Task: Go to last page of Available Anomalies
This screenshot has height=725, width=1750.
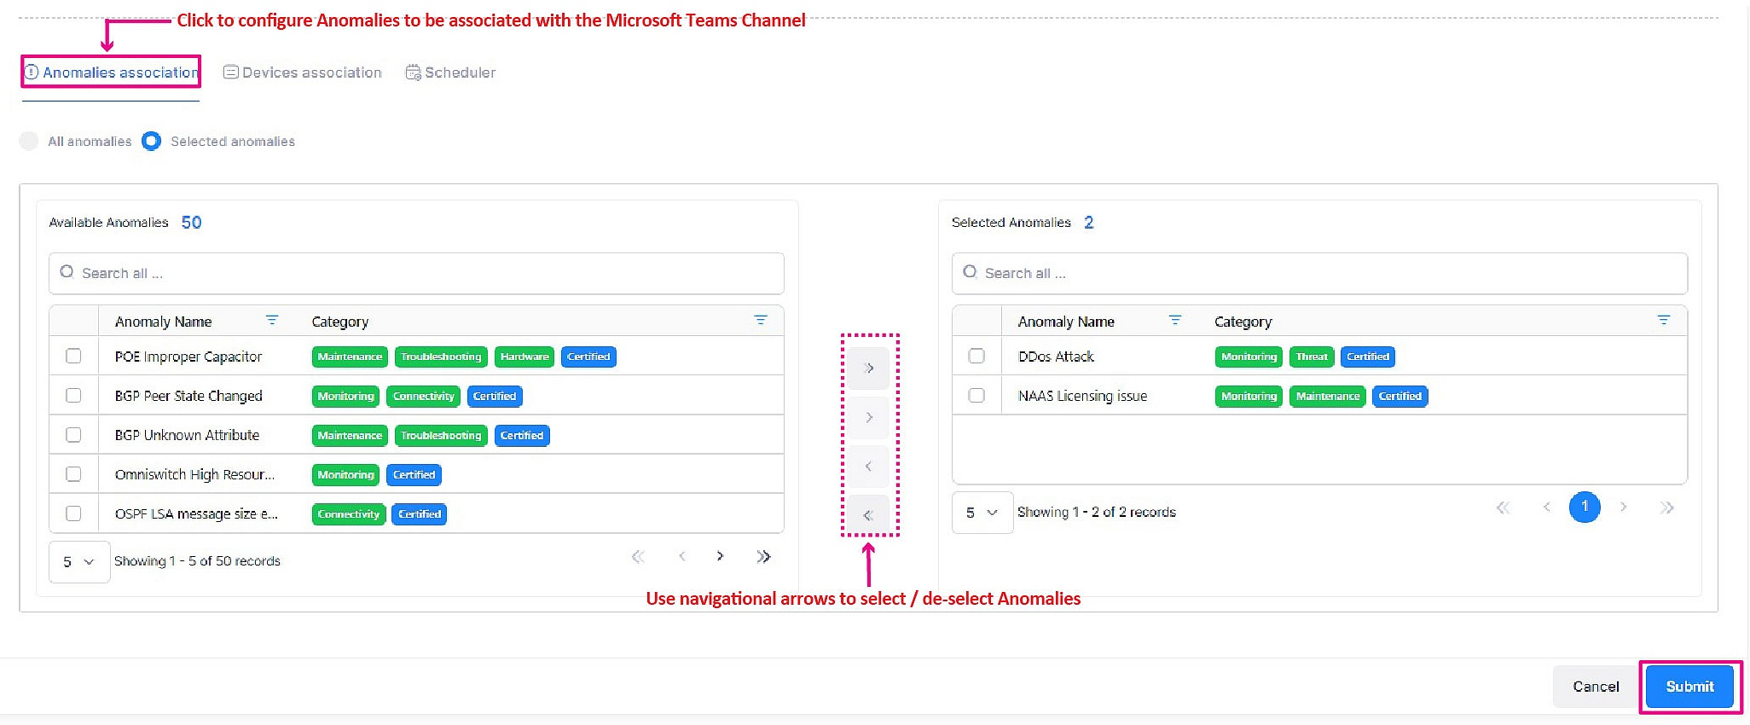Action: coord(763,557)
